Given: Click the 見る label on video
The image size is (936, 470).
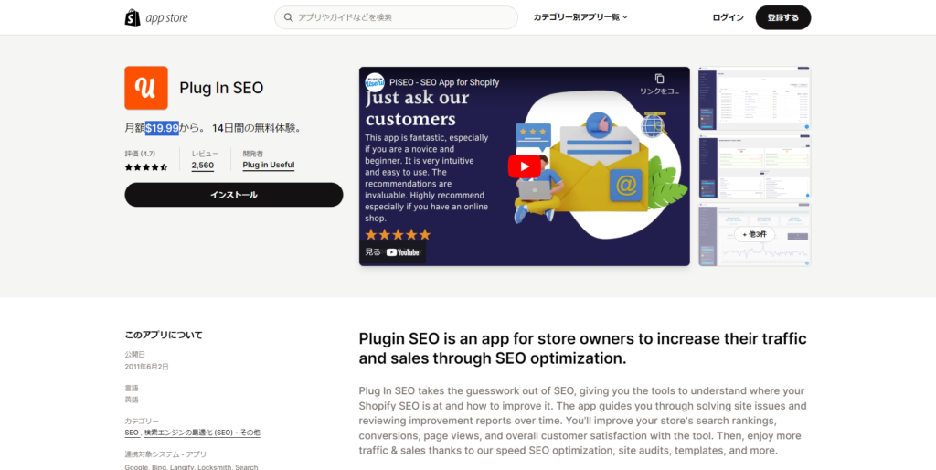Looking at the screenshot, I should [x=373, y=252].
